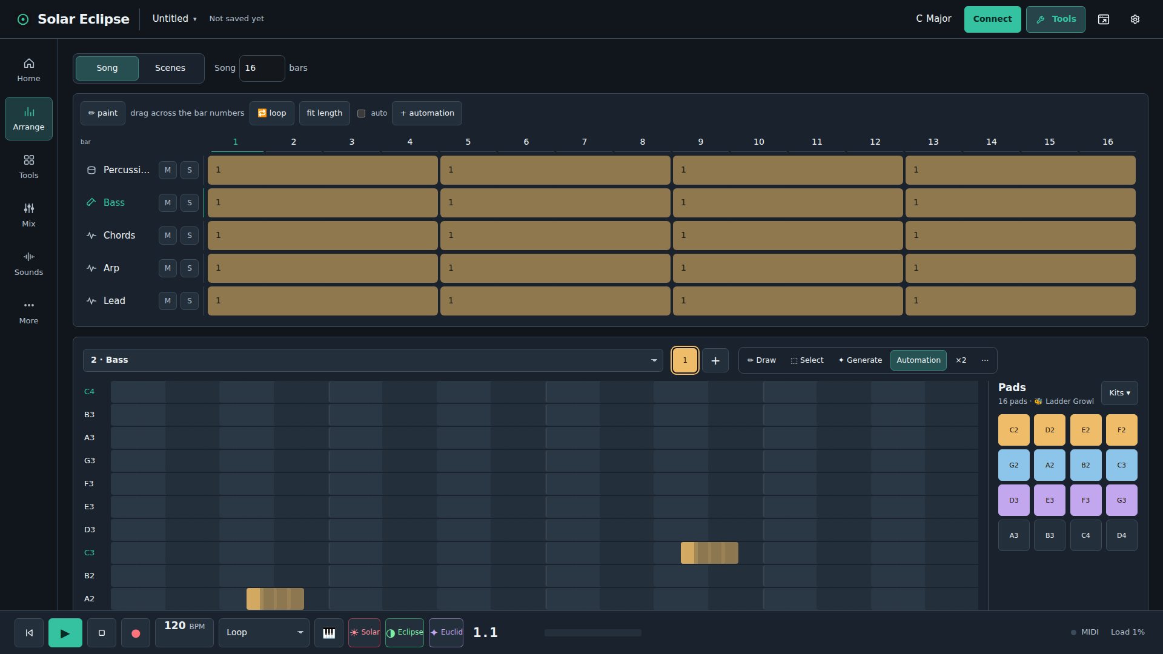1163x654 pixels.
Task: Open the More sidebar menu
Action: [x=28, y=312]
